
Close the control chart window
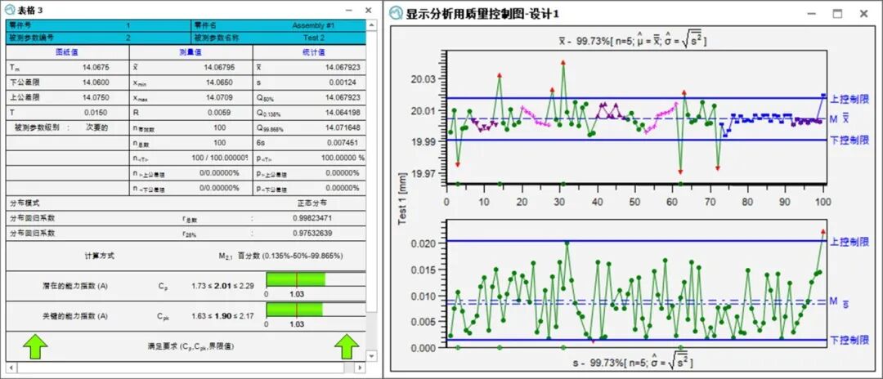tap(863, 14)
